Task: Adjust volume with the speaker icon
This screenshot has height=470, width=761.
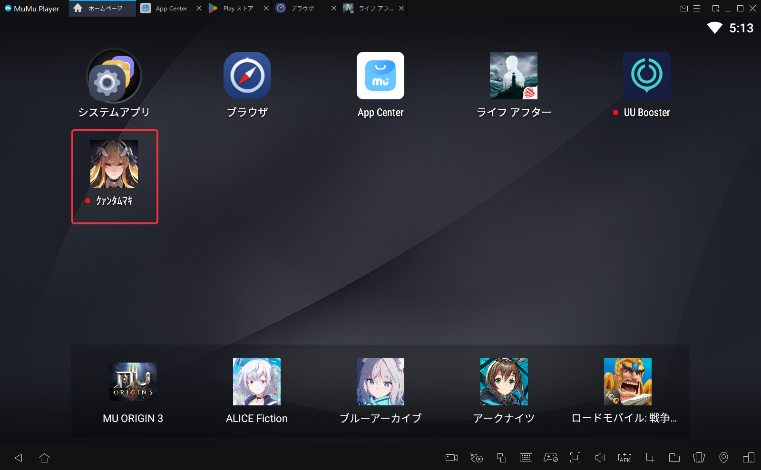Action: pos(600,458)
